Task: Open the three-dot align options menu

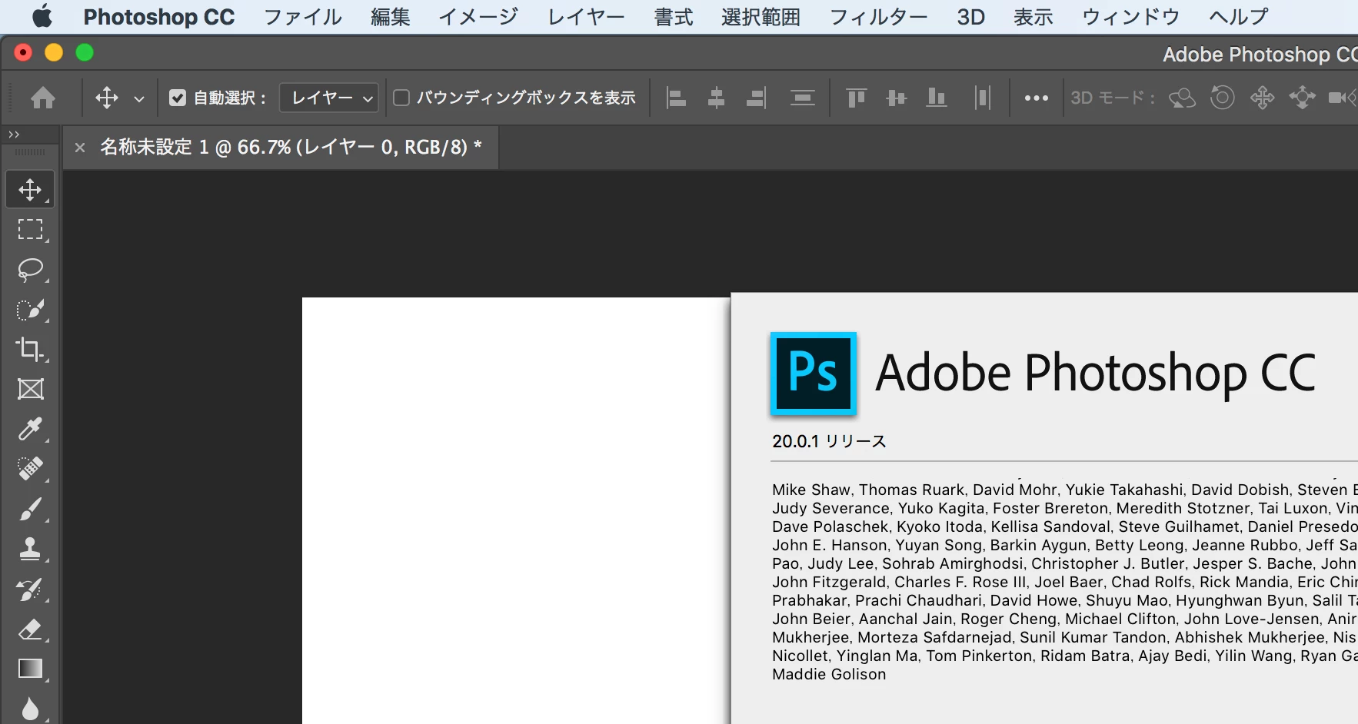Action: point(1036,98)
